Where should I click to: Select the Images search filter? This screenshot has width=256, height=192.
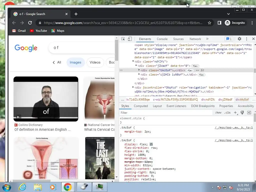point(75,62)
